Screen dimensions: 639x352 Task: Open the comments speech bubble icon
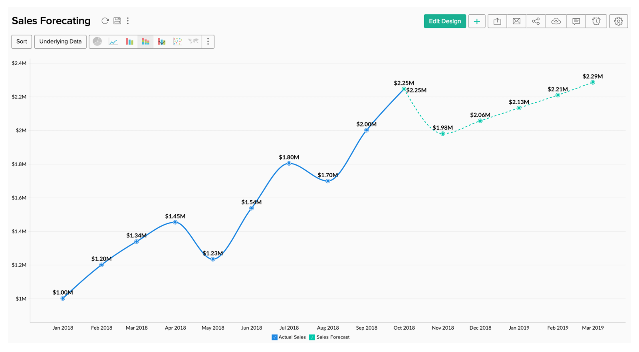[x=576, y=21]
